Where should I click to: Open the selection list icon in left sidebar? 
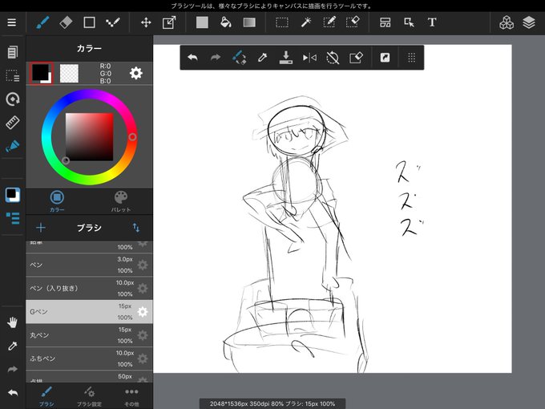[13, 75]
